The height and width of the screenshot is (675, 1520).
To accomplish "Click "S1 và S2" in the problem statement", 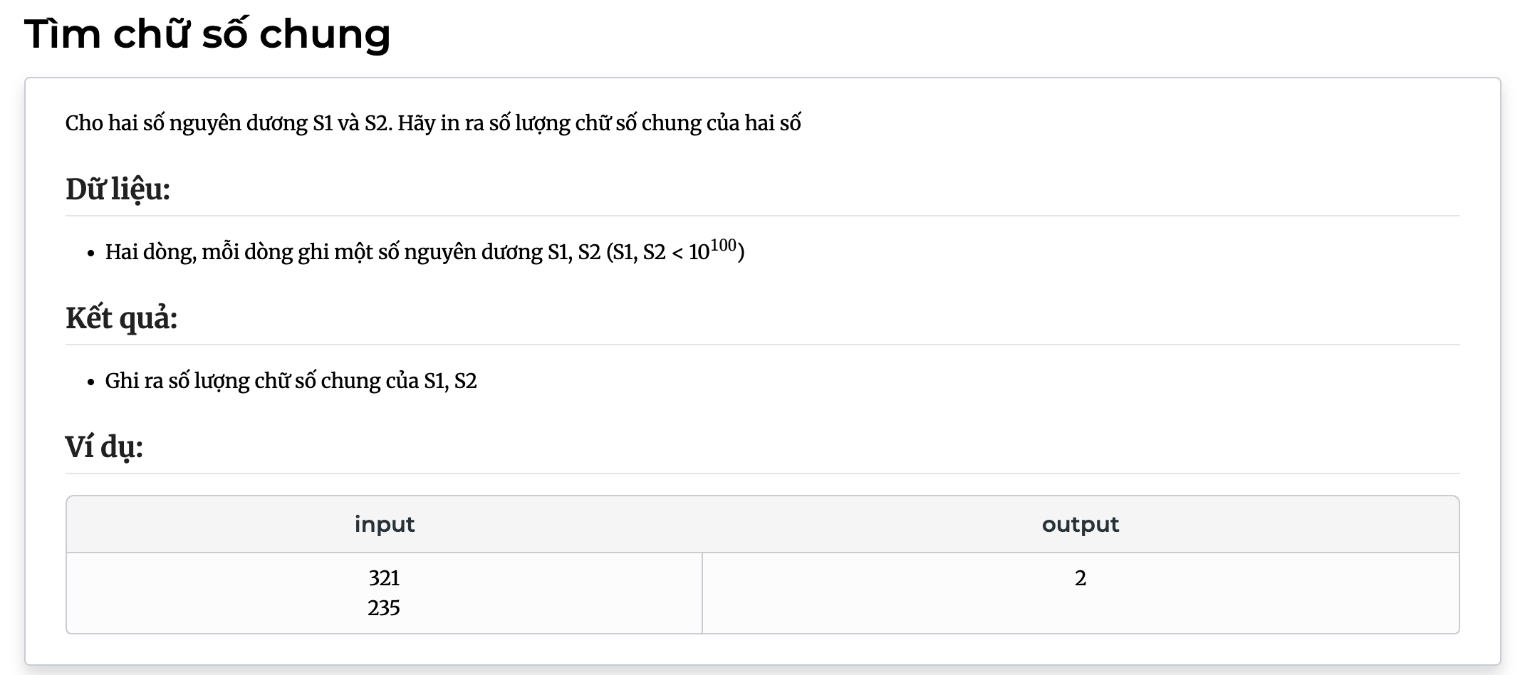I will (x=352, y=123).
